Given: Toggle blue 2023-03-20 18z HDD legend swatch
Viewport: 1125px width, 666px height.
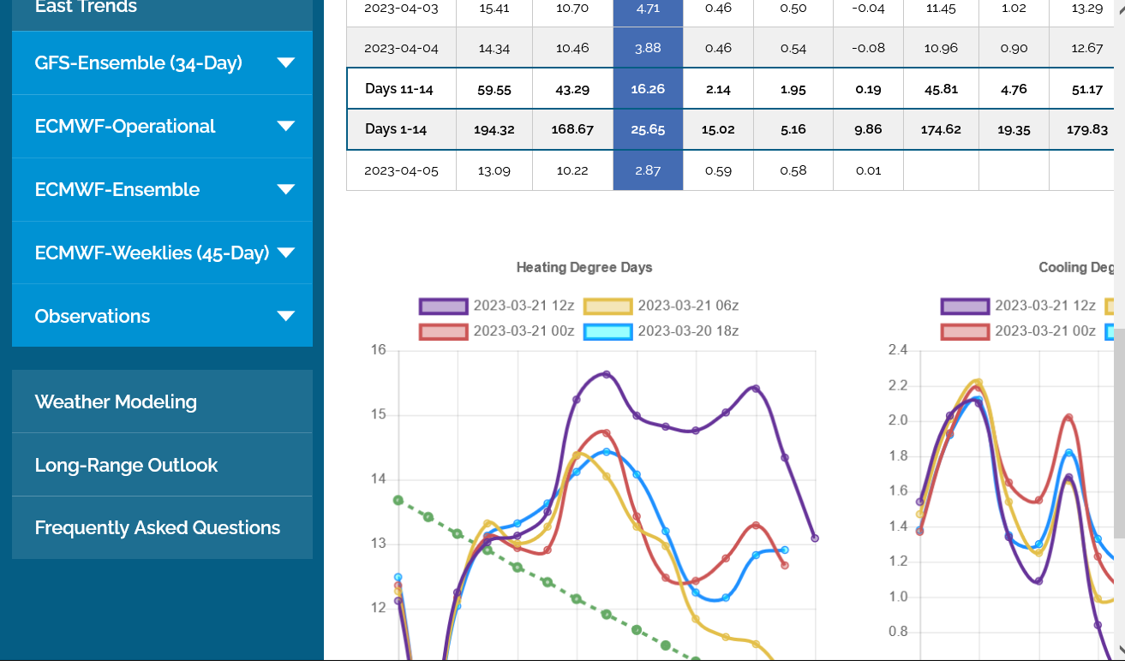Looking at the screenshot, I should [x=607, y=331].
